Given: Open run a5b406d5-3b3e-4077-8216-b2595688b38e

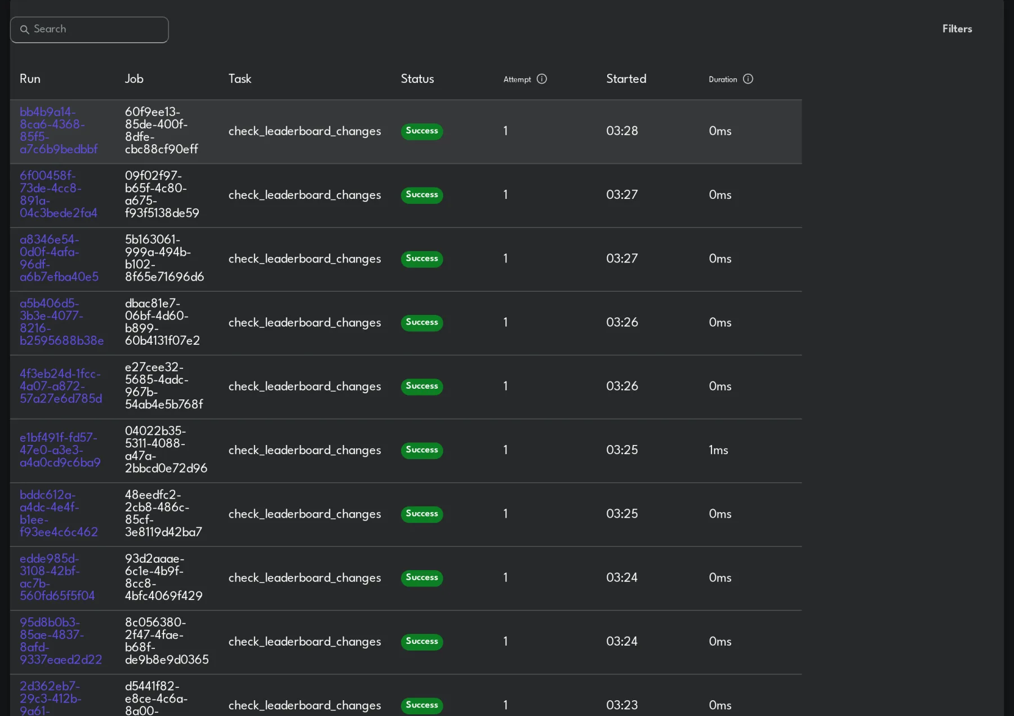Looking at the screenshot, I should tap(61, 322).
